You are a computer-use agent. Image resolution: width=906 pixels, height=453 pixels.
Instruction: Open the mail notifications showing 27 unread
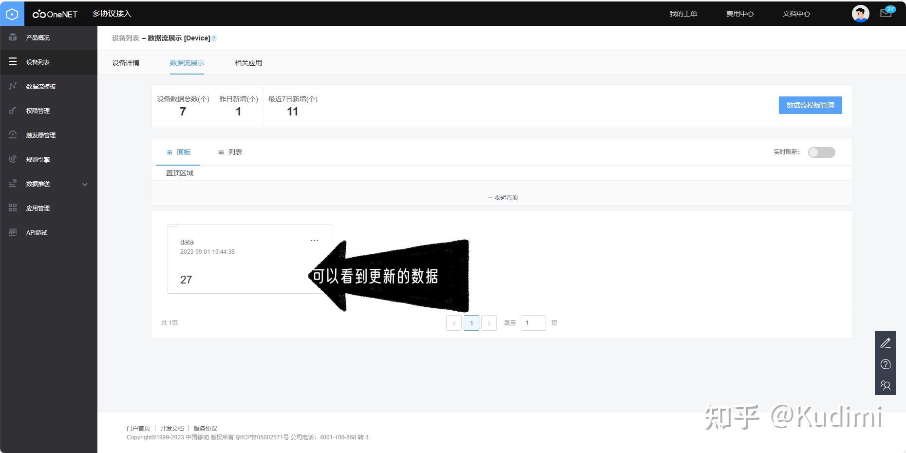(886, 13)
